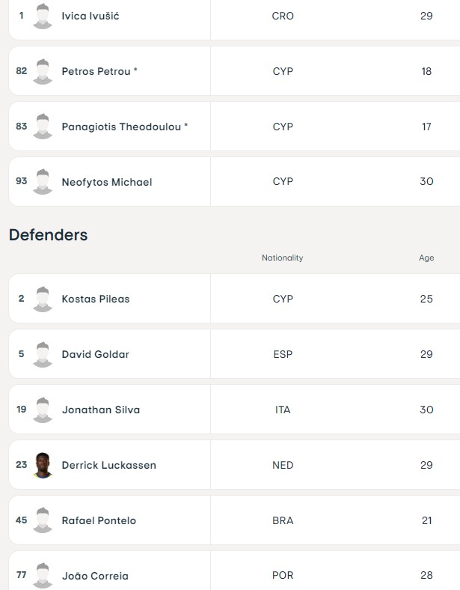Click the Nationality column header in Defenders

click(282, 258)
